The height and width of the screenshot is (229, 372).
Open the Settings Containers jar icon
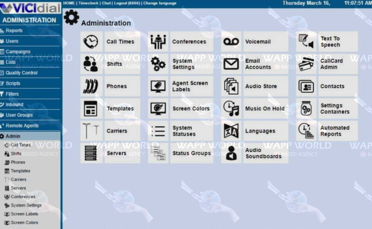306,108
